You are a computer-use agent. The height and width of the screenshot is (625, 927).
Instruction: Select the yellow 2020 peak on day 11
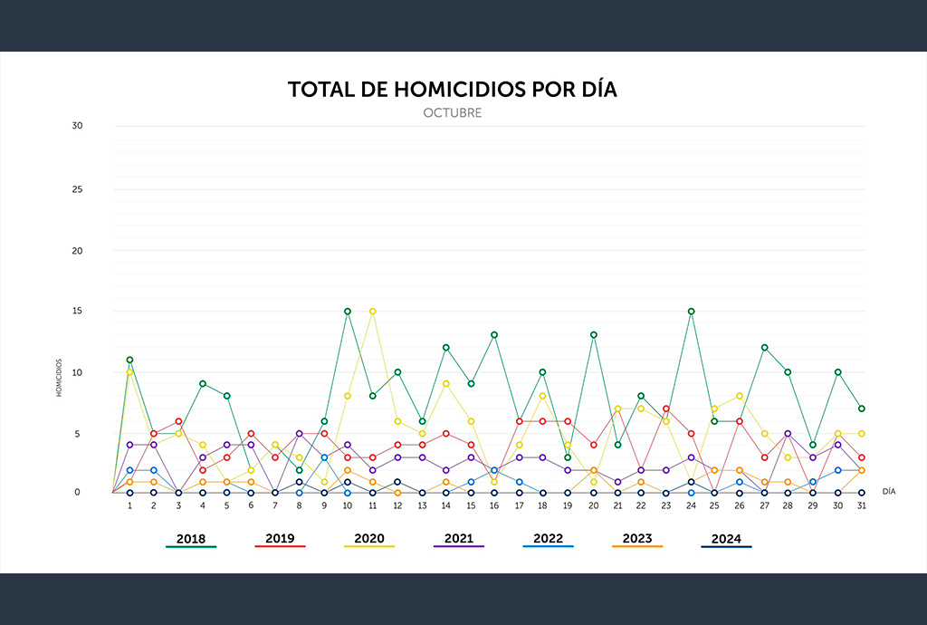point(372,312)
